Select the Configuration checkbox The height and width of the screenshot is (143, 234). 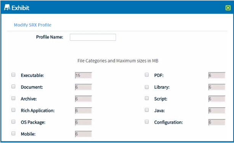pos(147,122)
